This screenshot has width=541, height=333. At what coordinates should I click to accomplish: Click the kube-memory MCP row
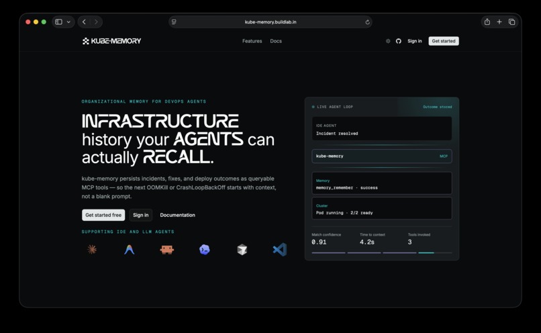(x=382, y=156)
